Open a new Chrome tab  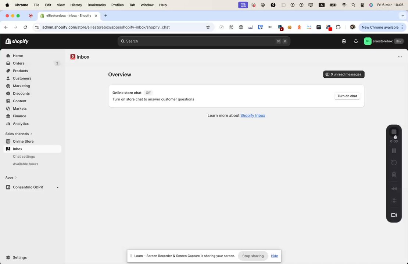coord(105,15)
